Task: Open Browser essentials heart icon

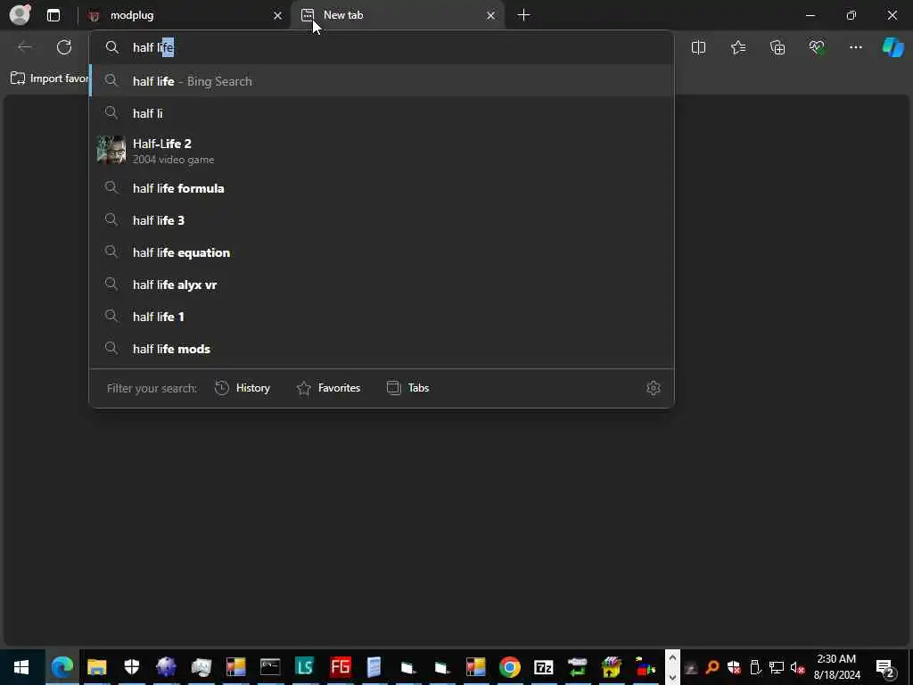Action: click(817, 48)
